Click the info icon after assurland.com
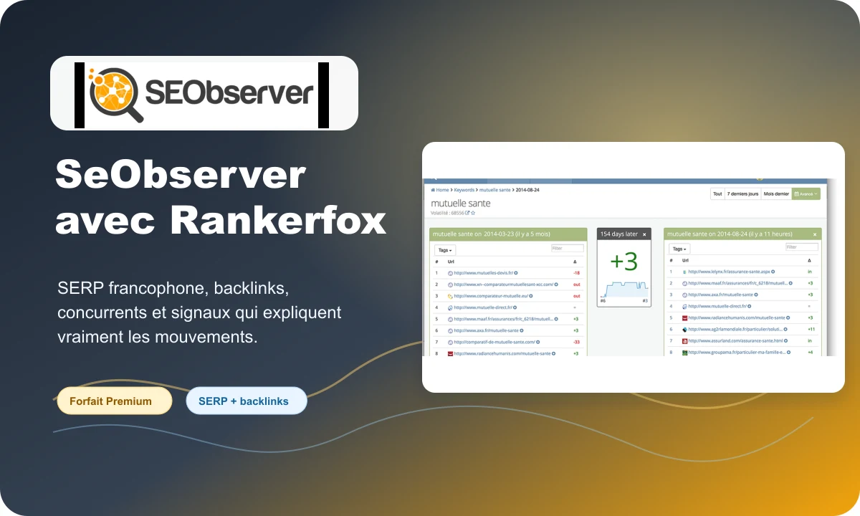This screenshot has height=516, width=860. click(x=786, y=341)
